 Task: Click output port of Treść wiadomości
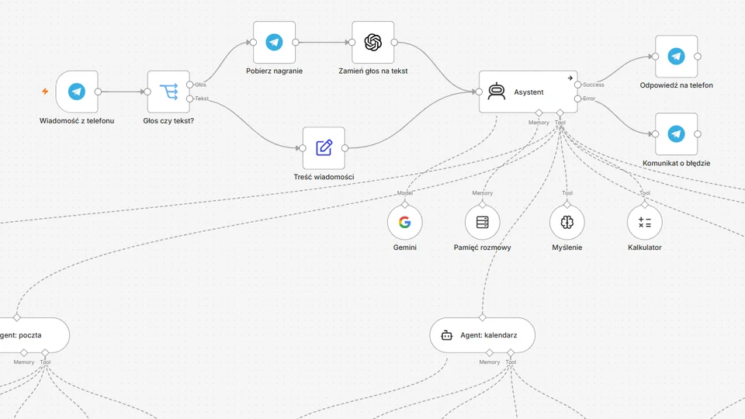point(345,148)
